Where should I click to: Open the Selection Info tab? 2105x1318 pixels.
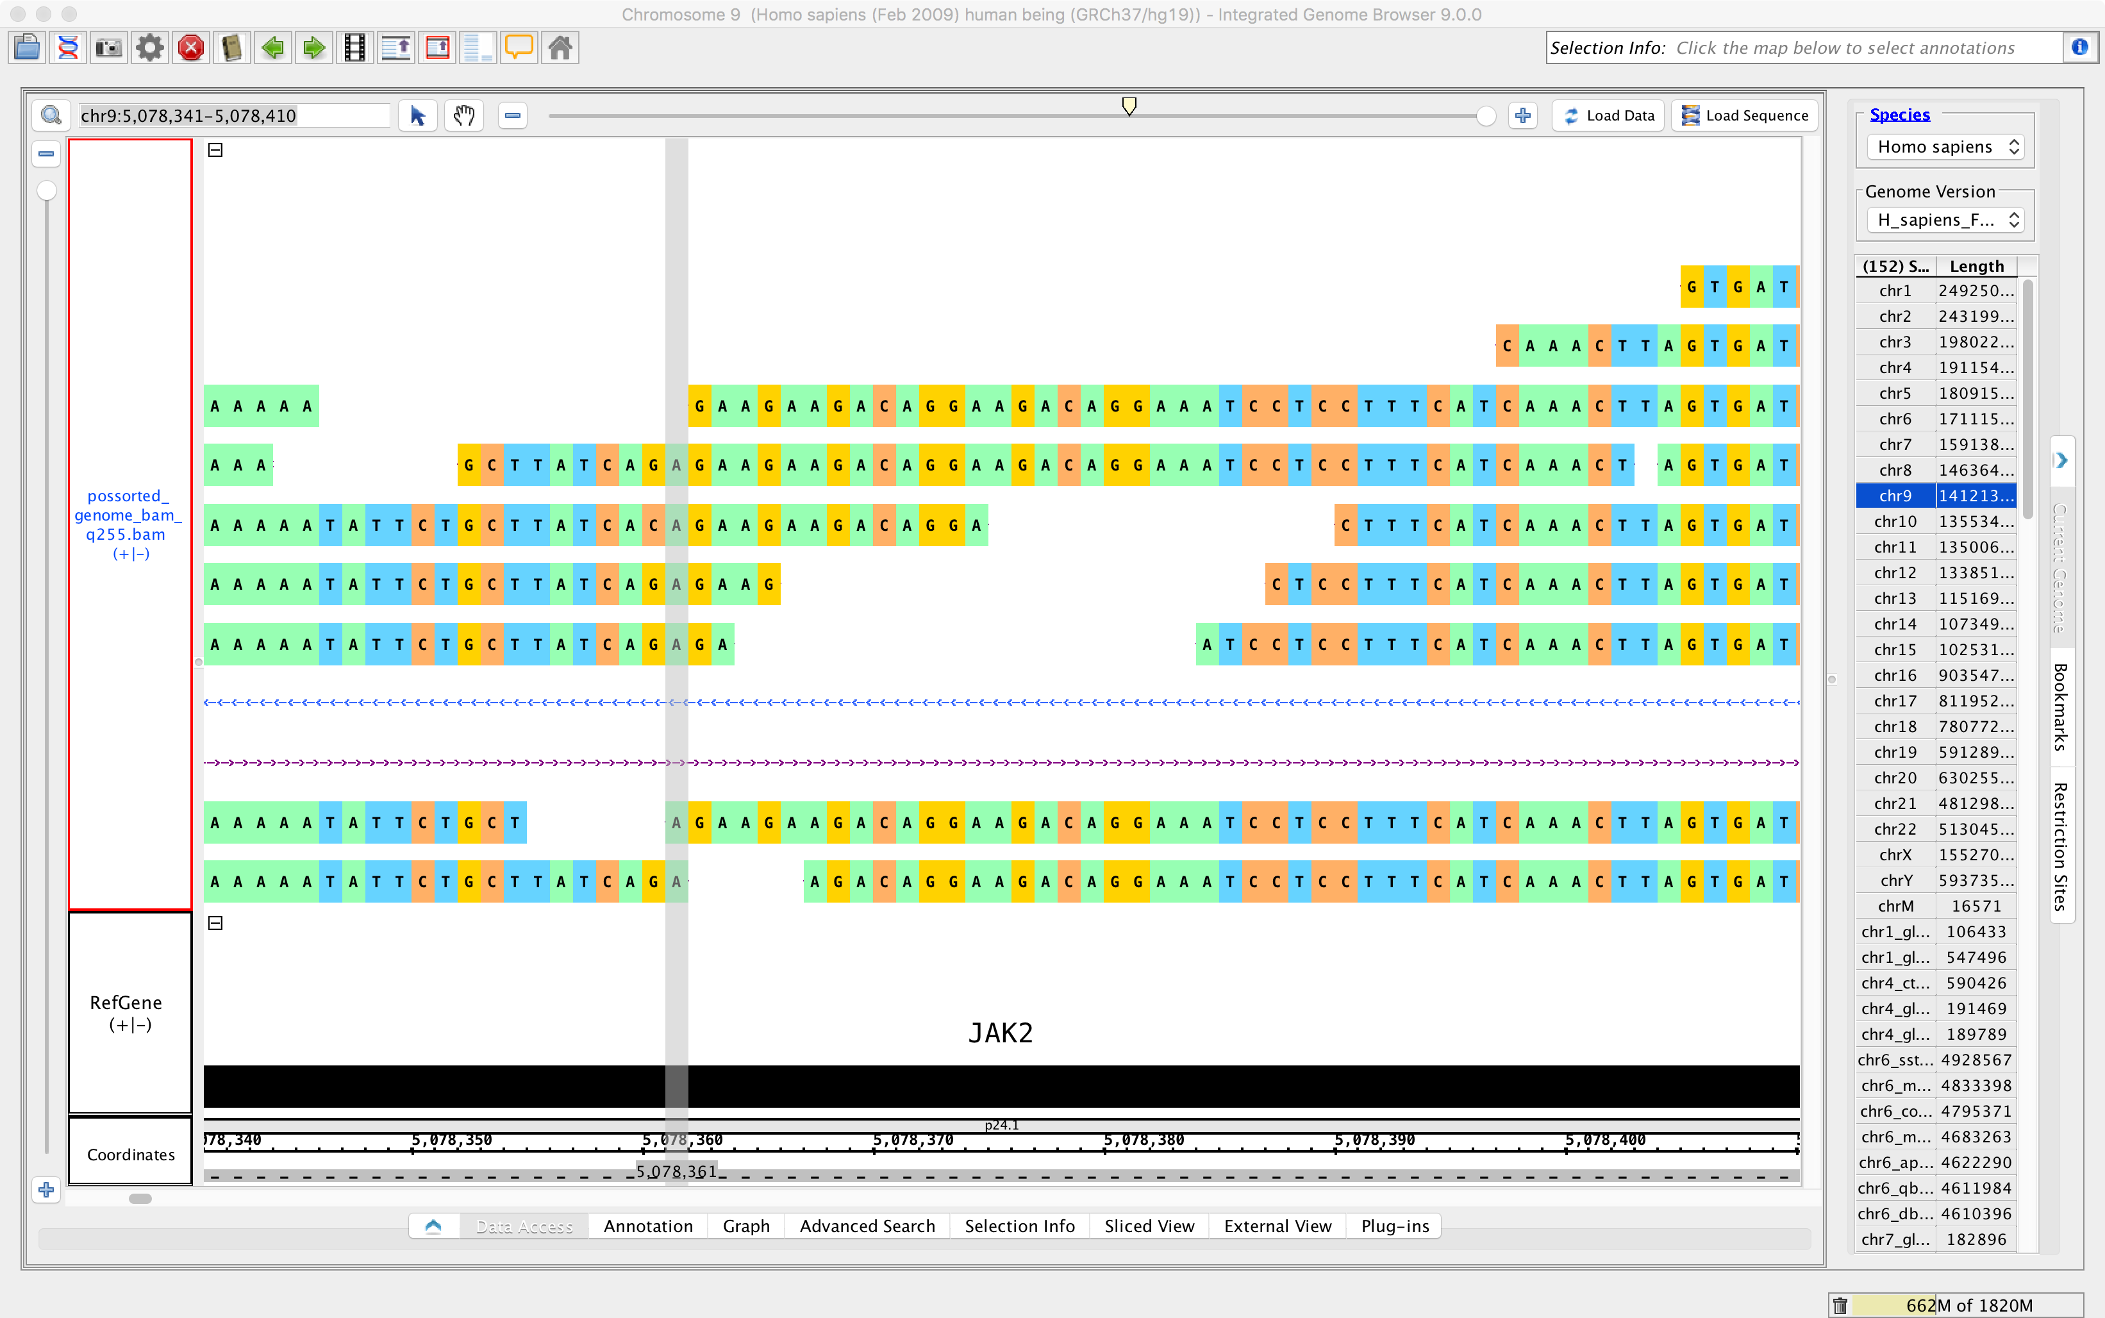click(x=1020, y=1226)
